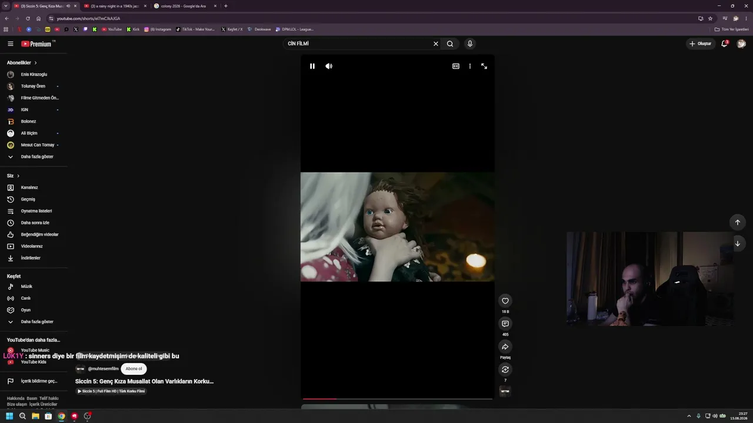Open the tab search dropdown
753x423 pixels.
click(x=6, y=6)
